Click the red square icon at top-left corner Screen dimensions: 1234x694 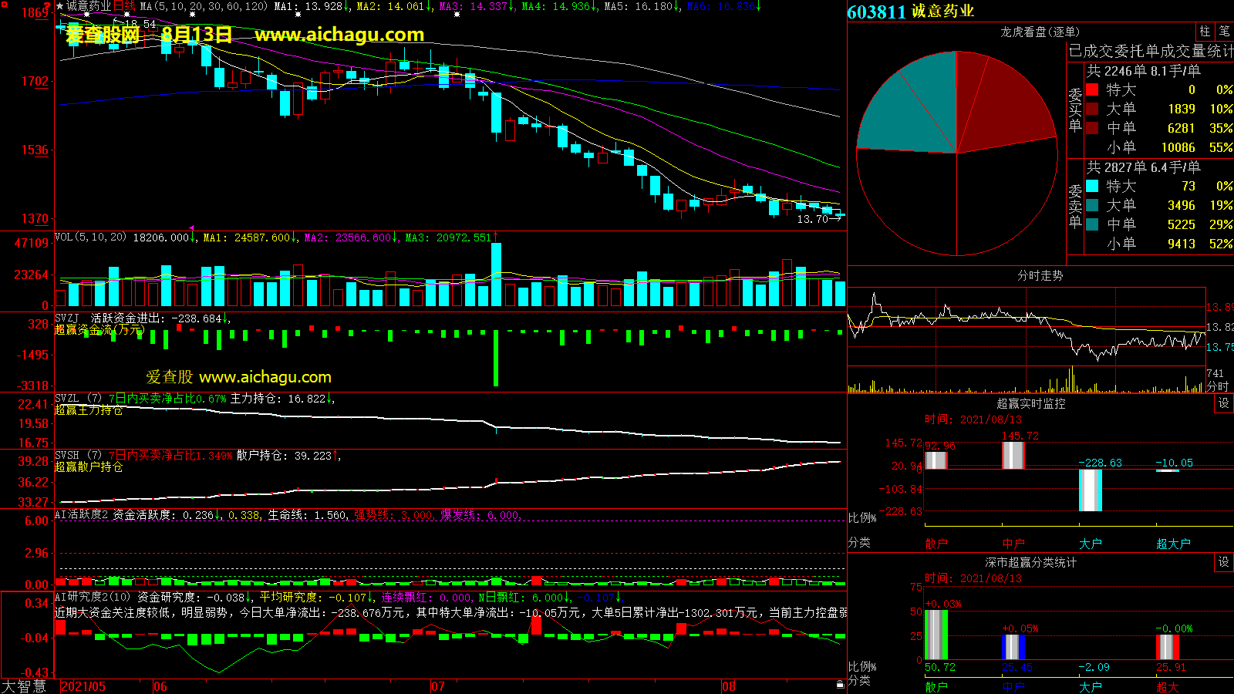pyautogui.click(x=5, y=5)
